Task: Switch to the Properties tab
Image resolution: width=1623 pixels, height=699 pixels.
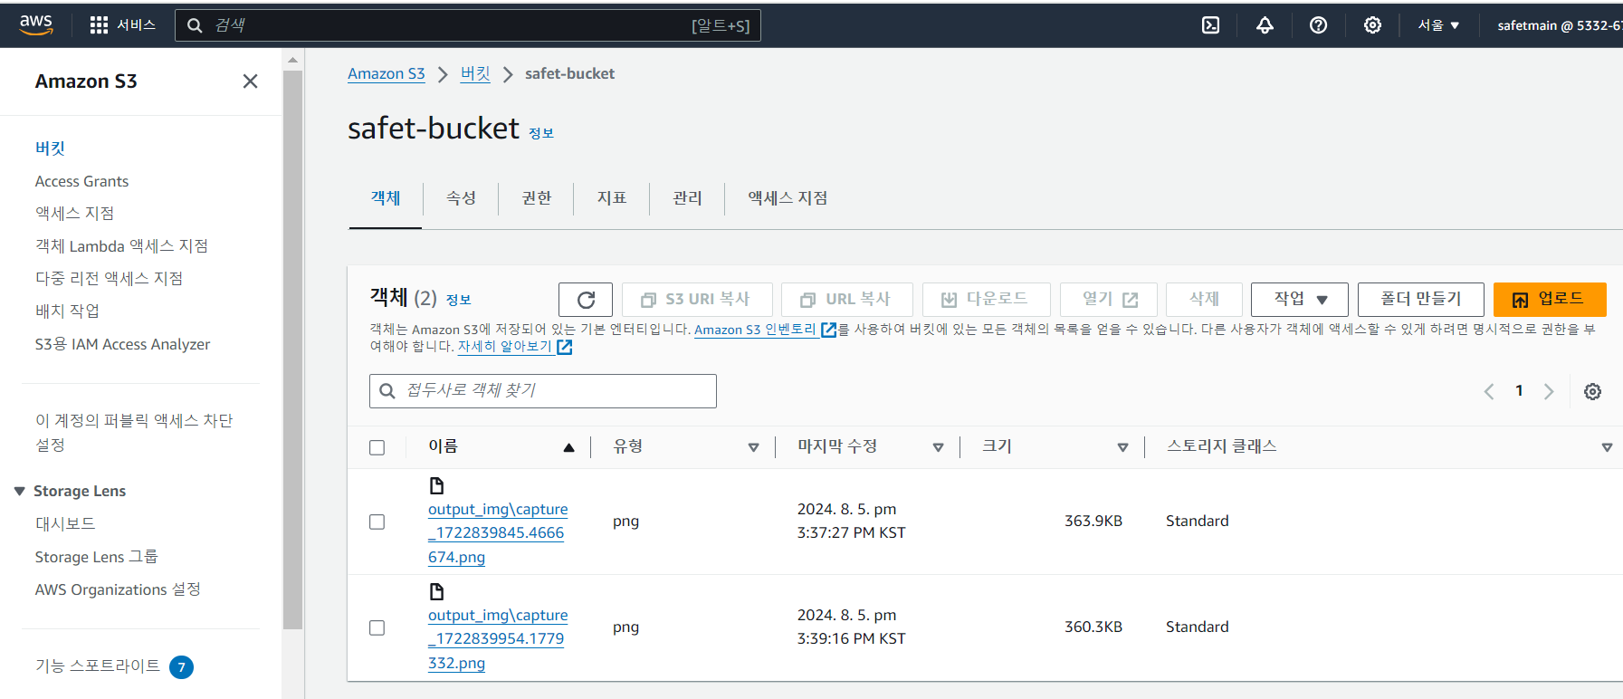Action: point(461,198)
